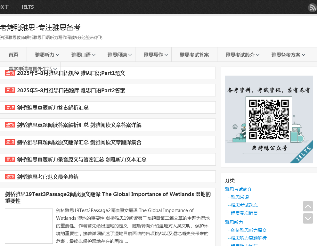Open article 剑桥雅思19Test3Passage2阅读原文翻译 title
The height and width of the screenshot is (246, 317).
108,197
